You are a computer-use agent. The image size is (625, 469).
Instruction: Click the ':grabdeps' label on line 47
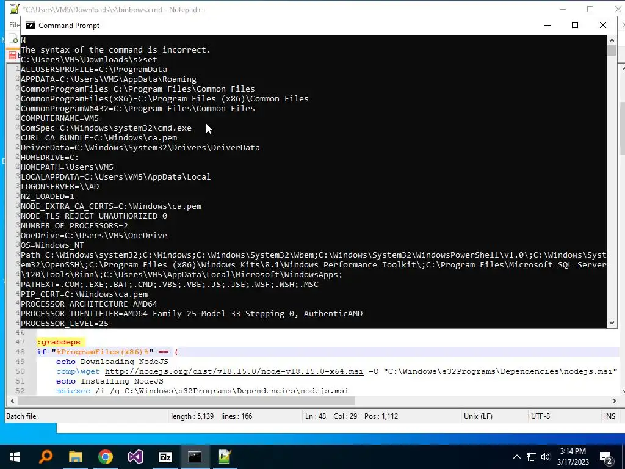coord(59,342)
